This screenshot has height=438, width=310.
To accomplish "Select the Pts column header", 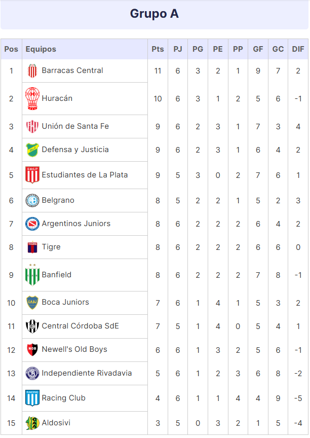I will pos(158,49).
